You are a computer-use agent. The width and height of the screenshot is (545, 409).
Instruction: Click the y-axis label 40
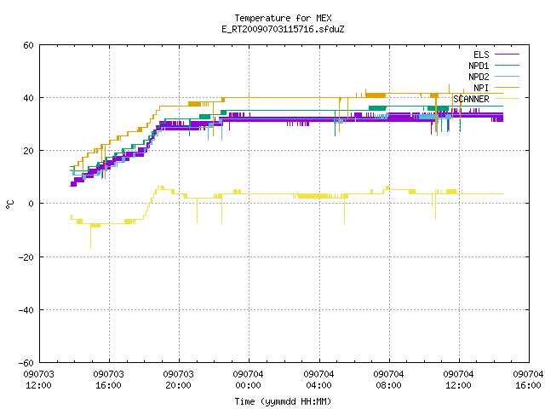(x=28, y=98)
